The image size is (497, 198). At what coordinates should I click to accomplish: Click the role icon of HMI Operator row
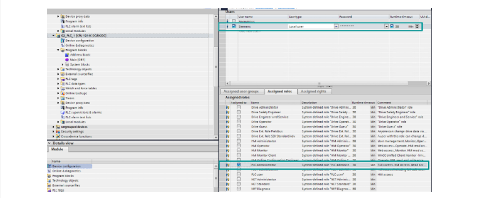pos(227,146)
